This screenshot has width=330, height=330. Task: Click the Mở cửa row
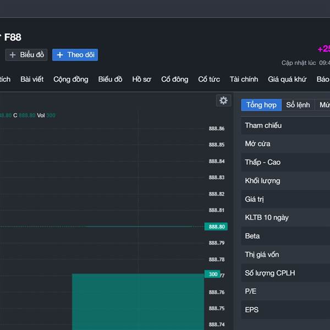tap(285, 144)
